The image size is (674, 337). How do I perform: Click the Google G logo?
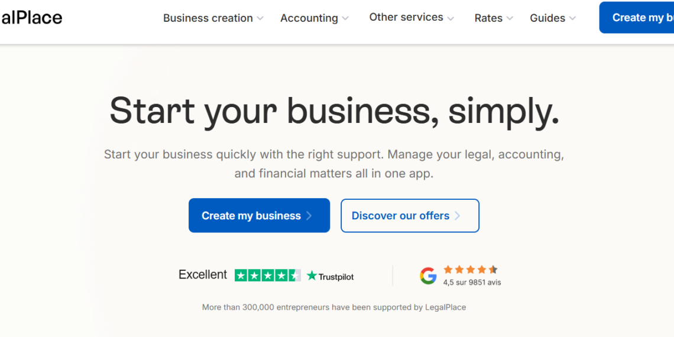click(428, 276)
